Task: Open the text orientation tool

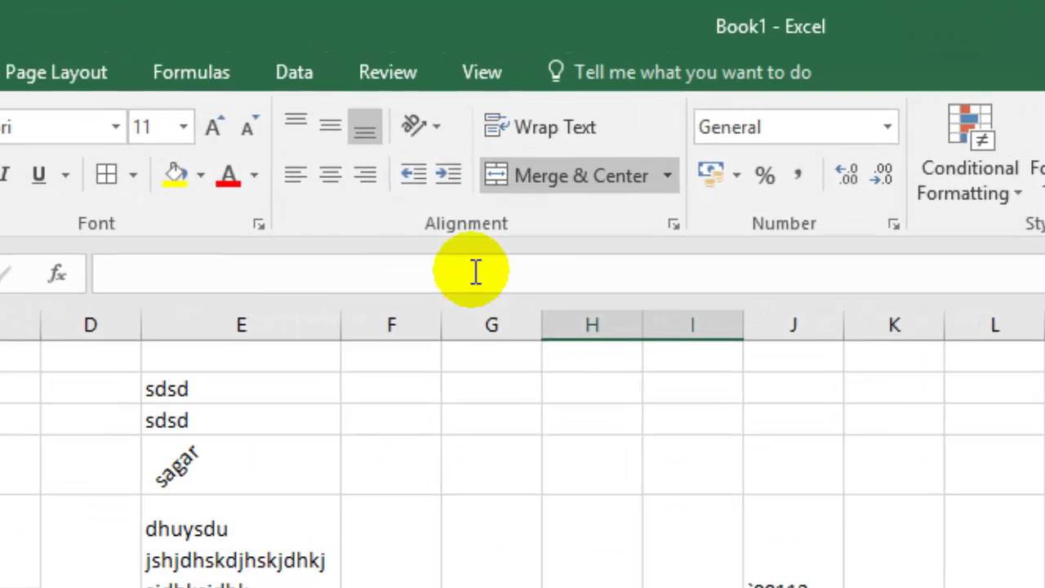Action: (x=414, y=126)
